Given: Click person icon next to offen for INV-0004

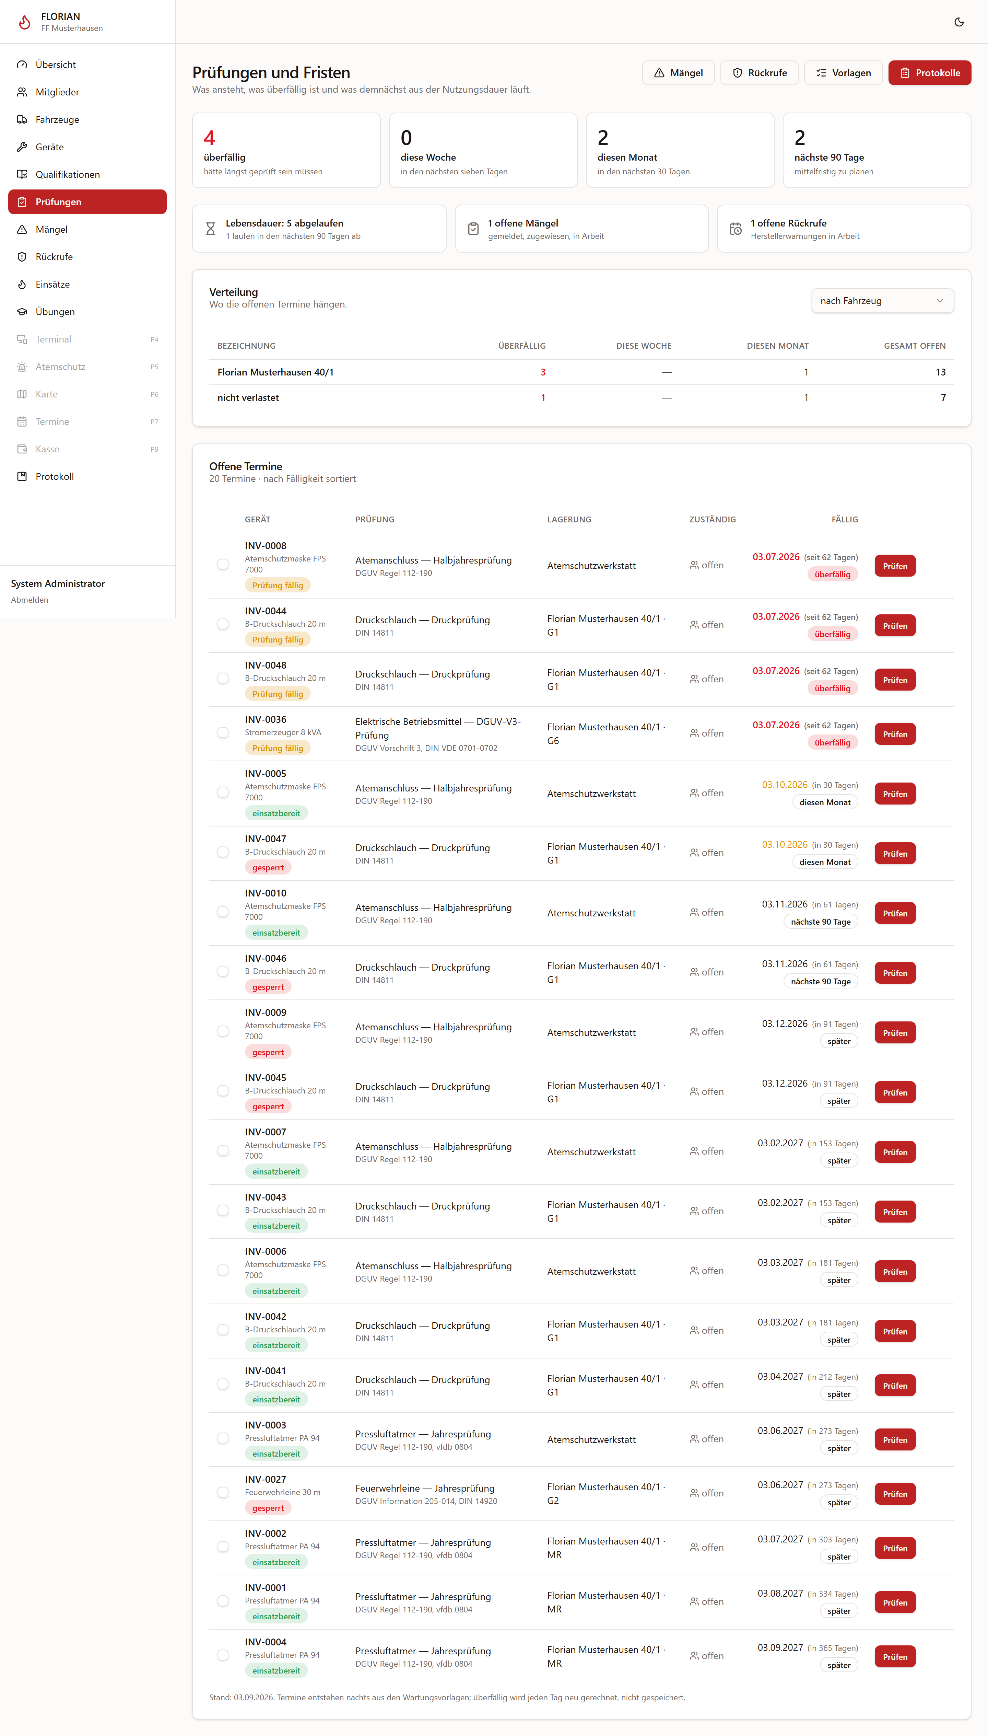Looking at the screenshot, I should coord(694,1656).
